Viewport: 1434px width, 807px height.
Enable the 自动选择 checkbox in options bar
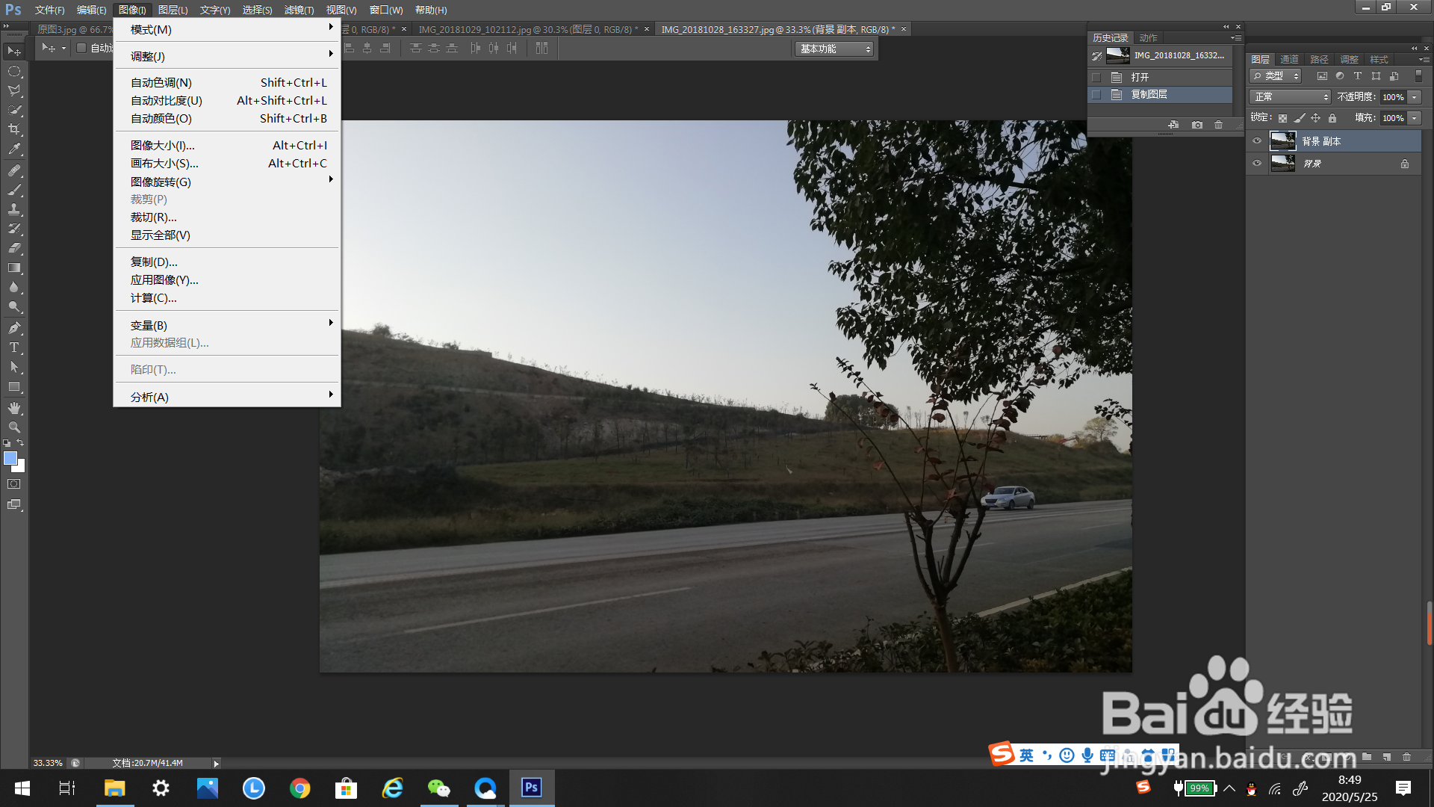(x=81, y=48)
